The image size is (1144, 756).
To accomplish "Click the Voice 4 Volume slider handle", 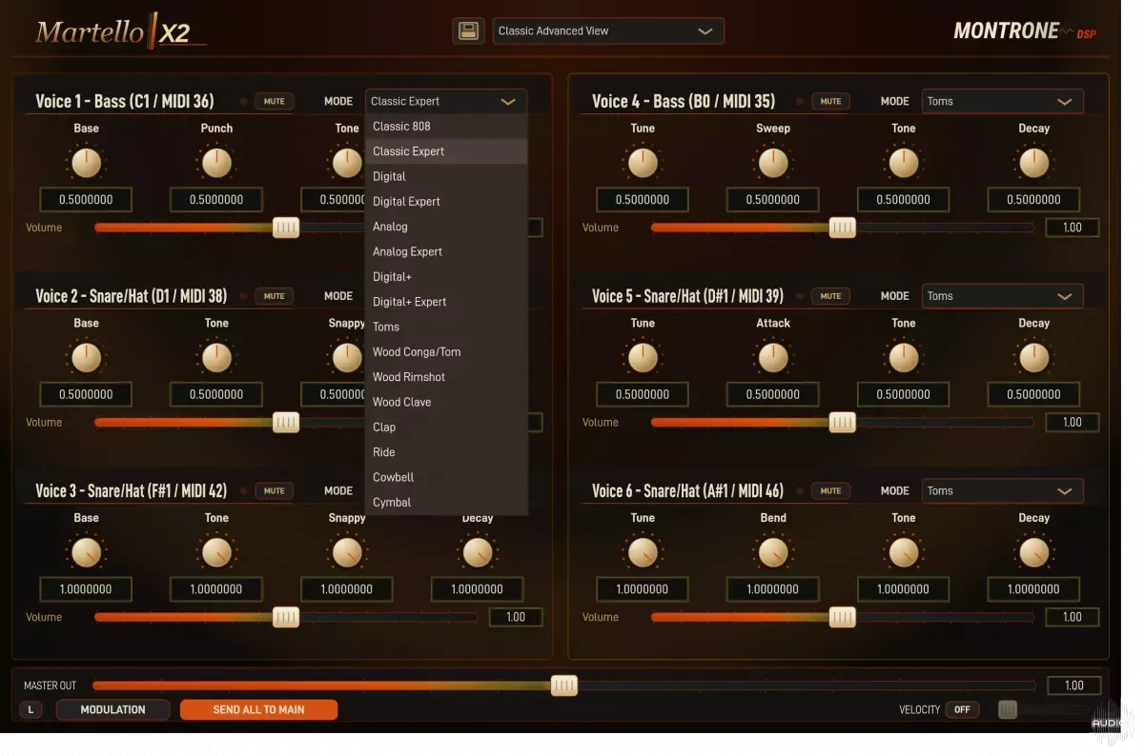I will [x=842, y=228].
